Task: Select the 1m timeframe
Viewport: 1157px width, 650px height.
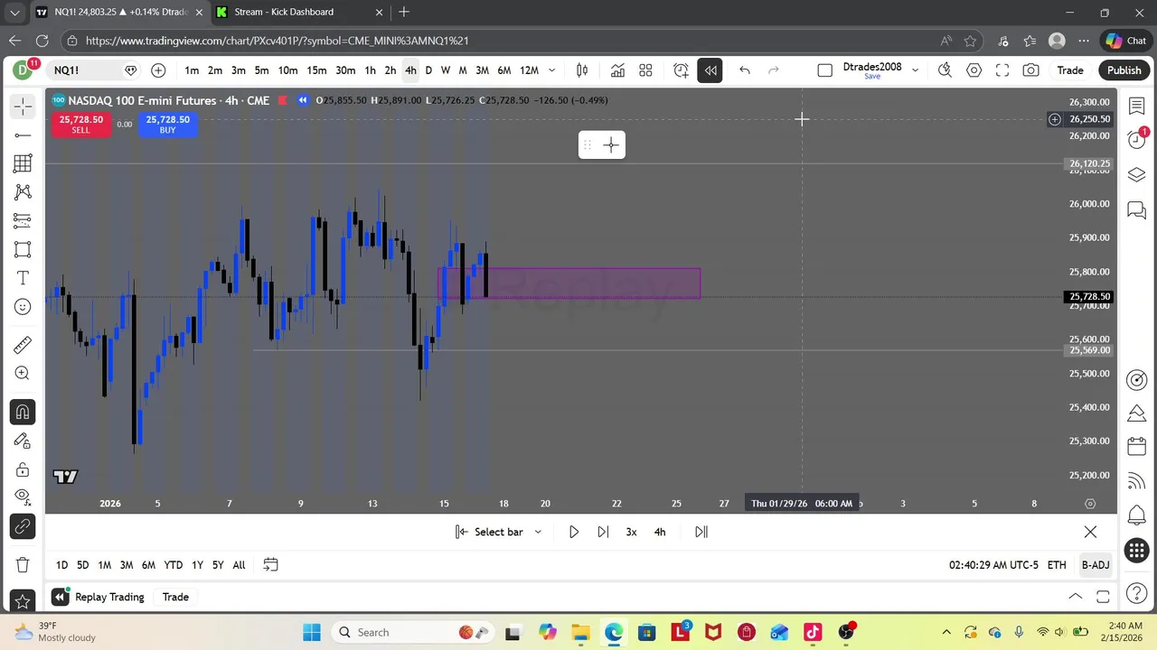Action: (192, 70)
